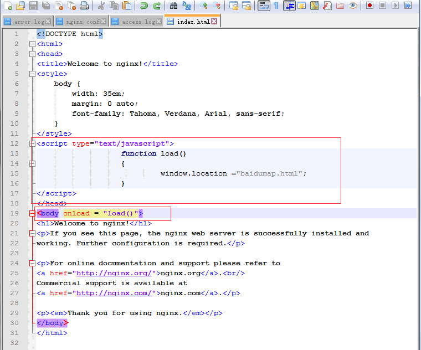The width and height of the screenshot is (421, 350).
Task: Place cursor on the DOCTYPE html line
Action: [70, 34]
